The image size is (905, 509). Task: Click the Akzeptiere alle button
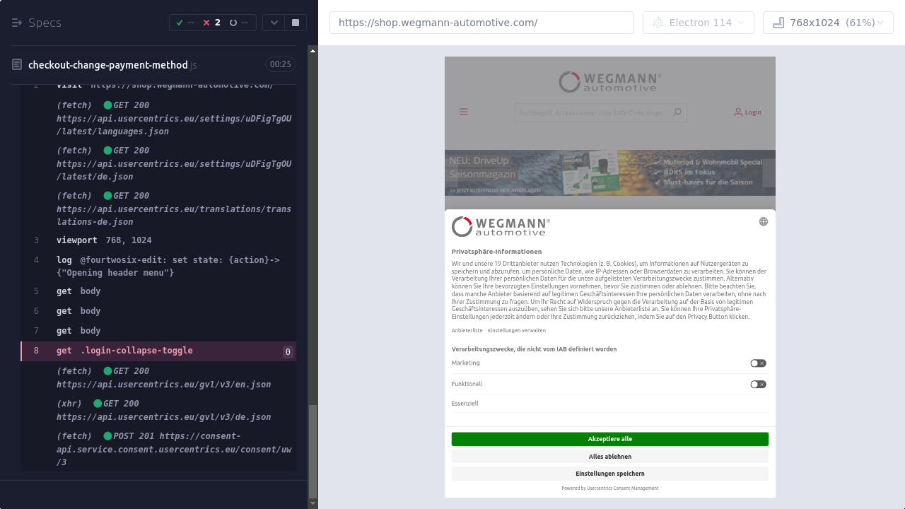click(609, 439)
